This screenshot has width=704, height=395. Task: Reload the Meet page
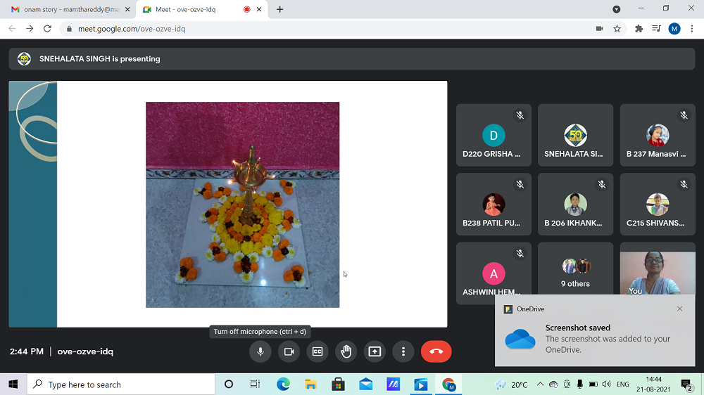[x=47, y=29]
